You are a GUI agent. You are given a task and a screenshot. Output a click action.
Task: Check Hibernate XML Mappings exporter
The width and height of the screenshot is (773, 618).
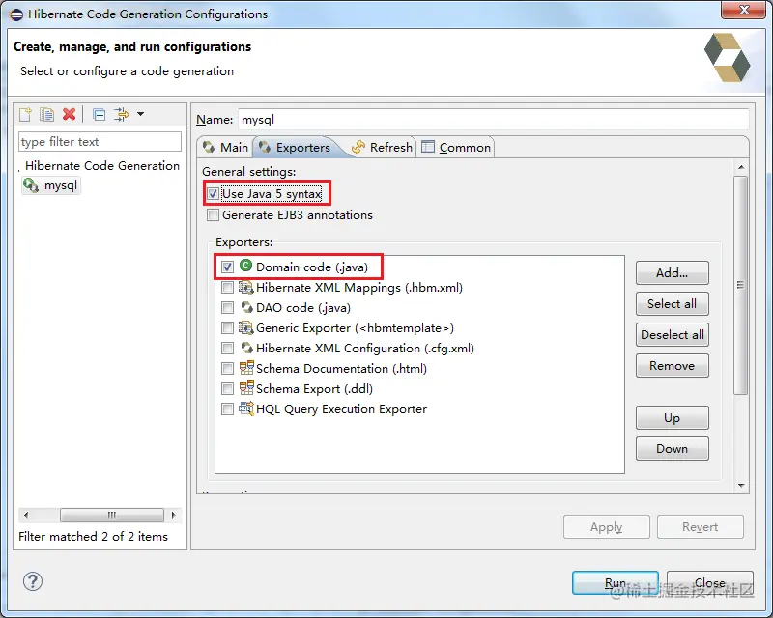point(228,287)
